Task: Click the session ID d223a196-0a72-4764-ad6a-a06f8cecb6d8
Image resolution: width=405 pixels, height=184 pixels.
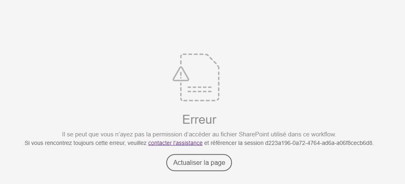Action: click(319, 143)
